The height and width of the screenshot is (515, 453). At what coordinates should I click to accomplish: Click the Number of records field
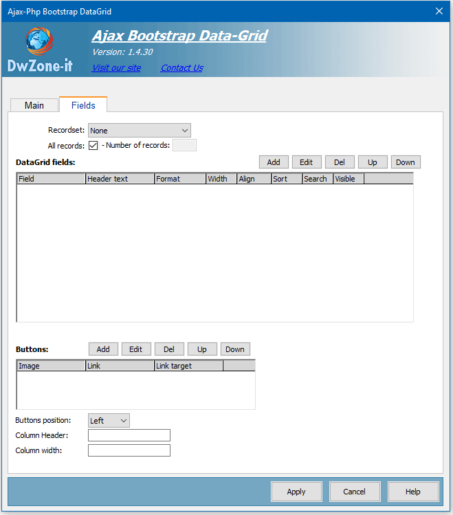click(184, 145)
